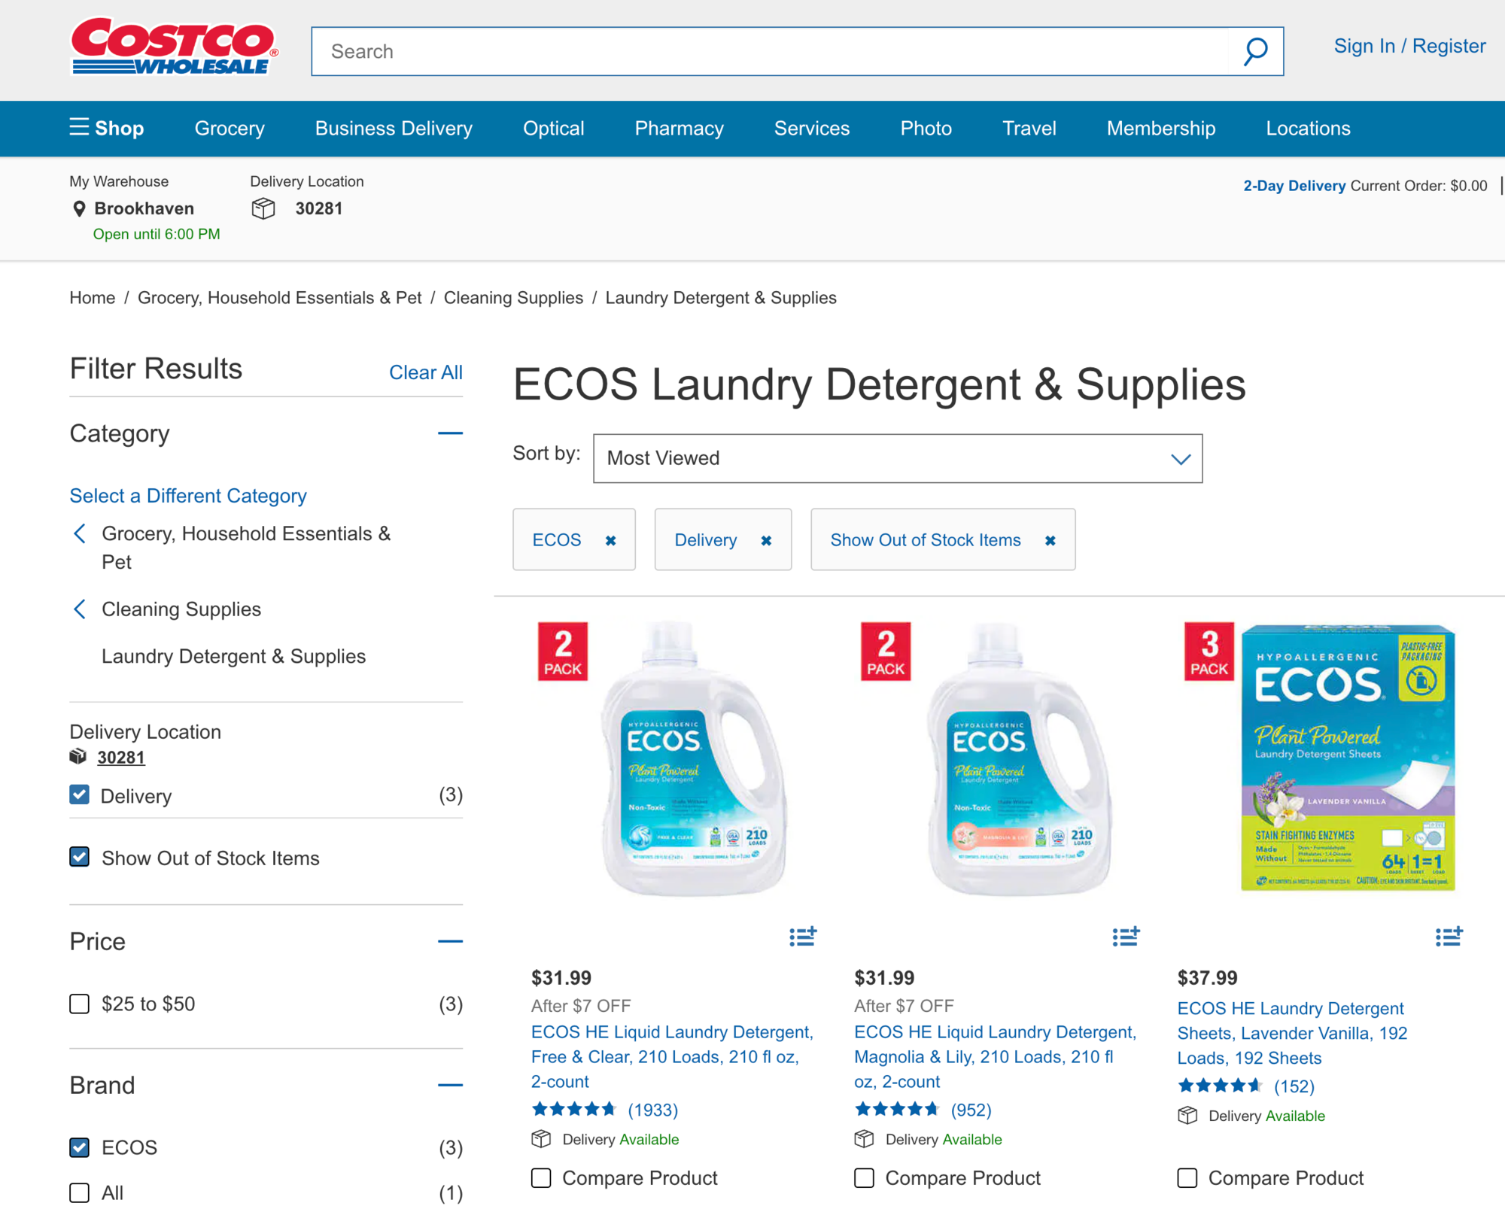Click the Costco Wholesale logo
This screenshot has width=1505, height=1212.
174,47
